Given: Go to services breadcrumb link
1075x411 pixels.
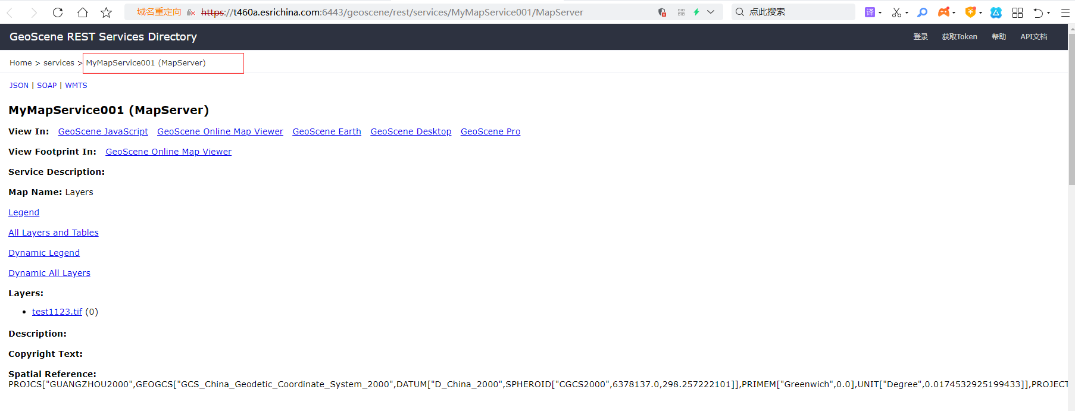Looking at the screenshot, I should [x=59, y=63].
